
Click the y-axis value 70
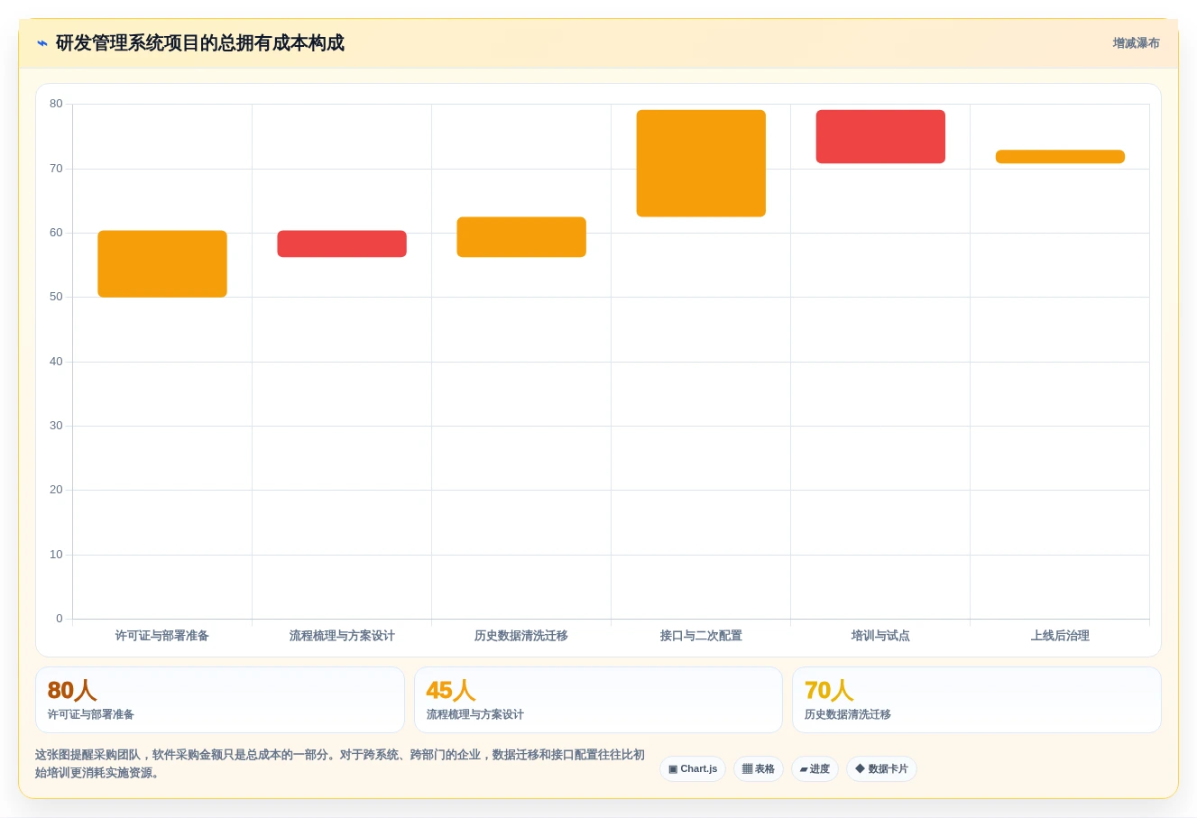[x=56, y=169]
